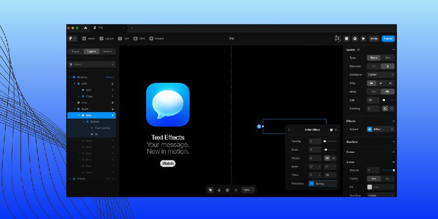Expand the Copy layer
Screen dimensions: 438x219
(79, 96)
